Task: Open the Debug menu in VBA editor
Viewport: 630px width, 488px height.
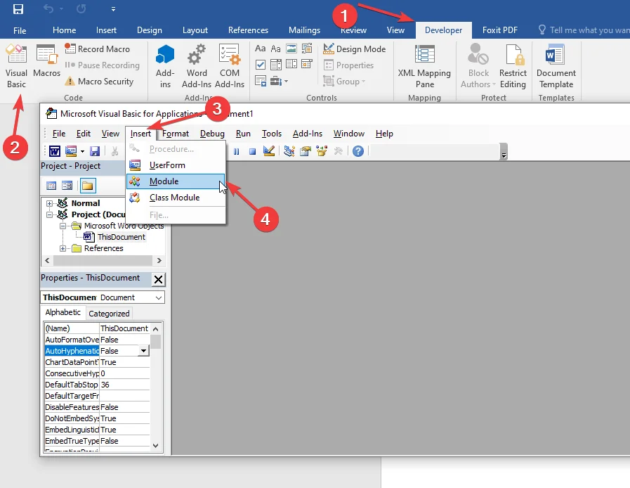Action: click(x=212, y=134)
